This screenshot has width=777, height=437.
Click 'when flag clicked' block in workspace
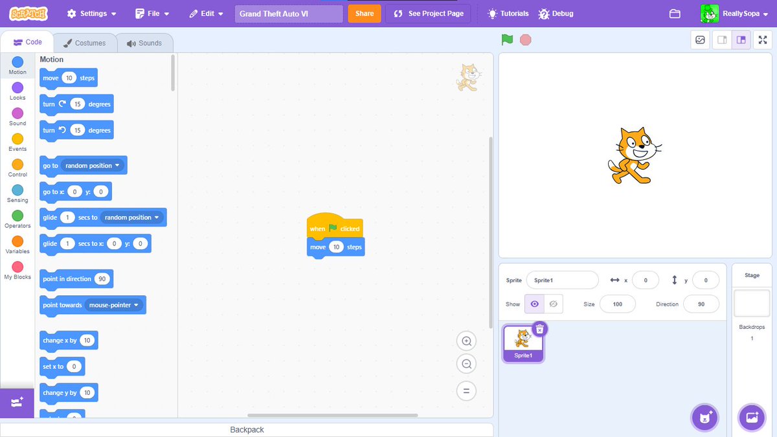point(335,227)
